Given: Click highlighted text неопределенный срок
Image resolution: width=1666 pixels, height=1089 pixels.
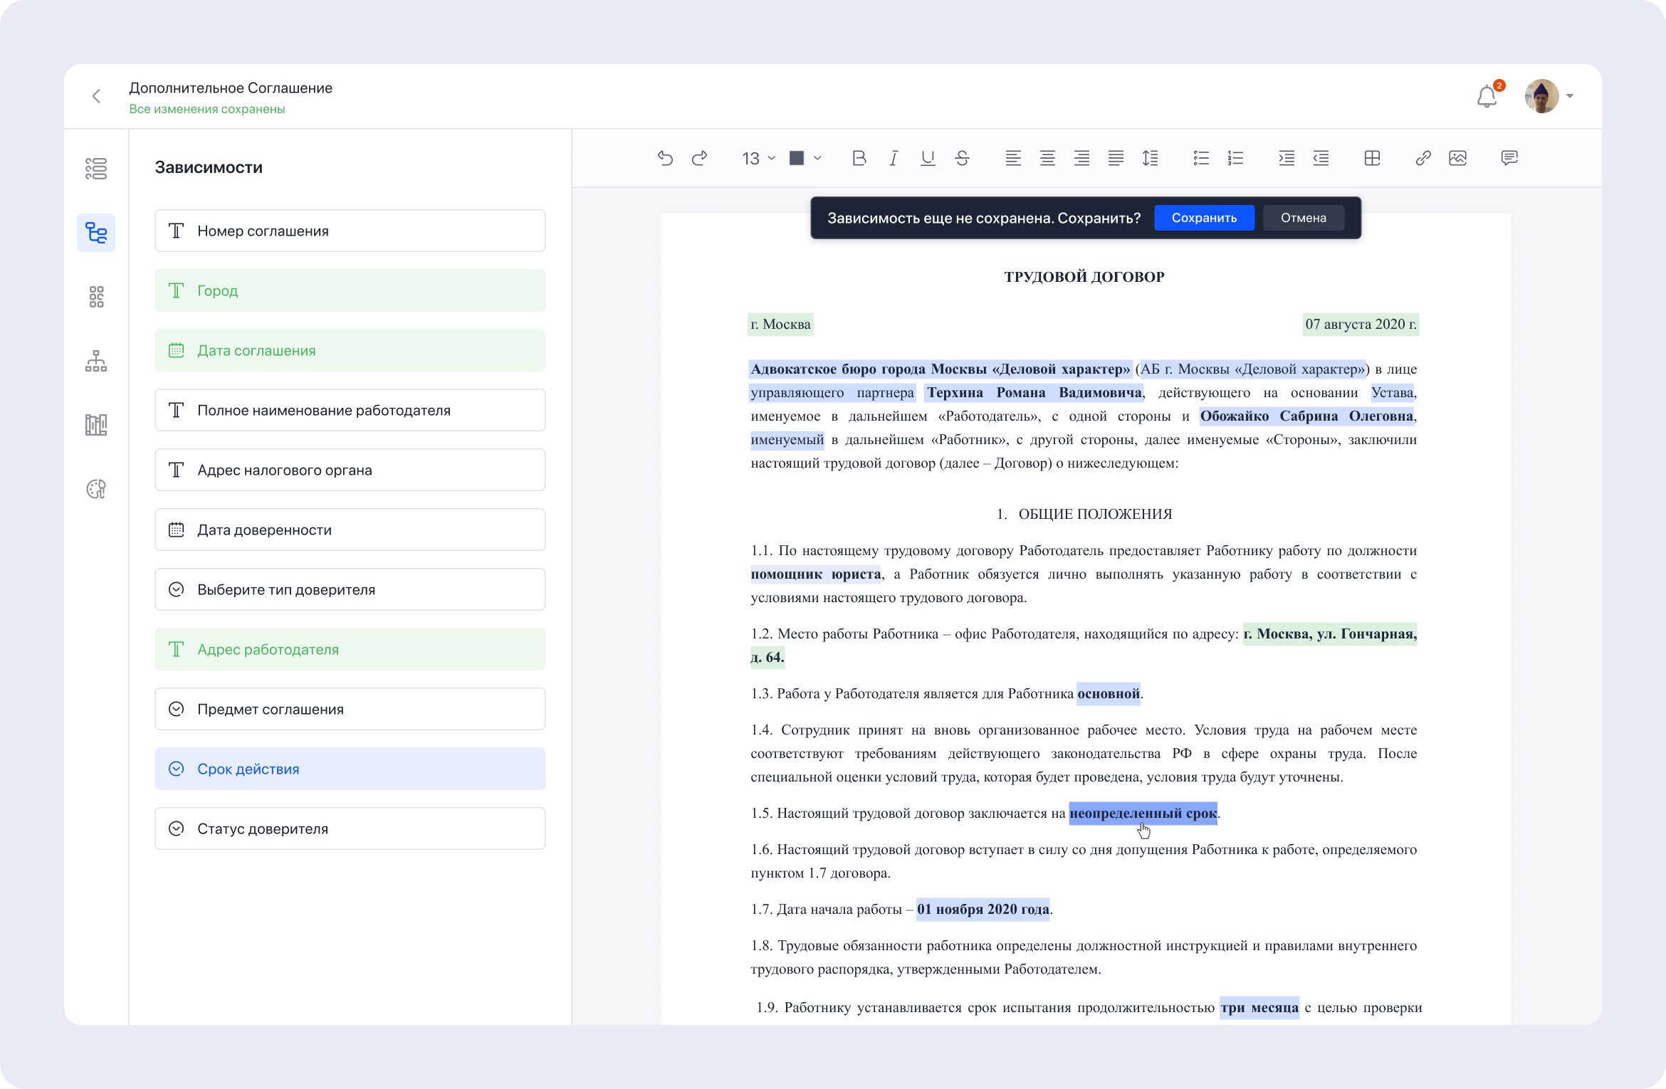Looking at the screenshot, I should coord(1143,813).
